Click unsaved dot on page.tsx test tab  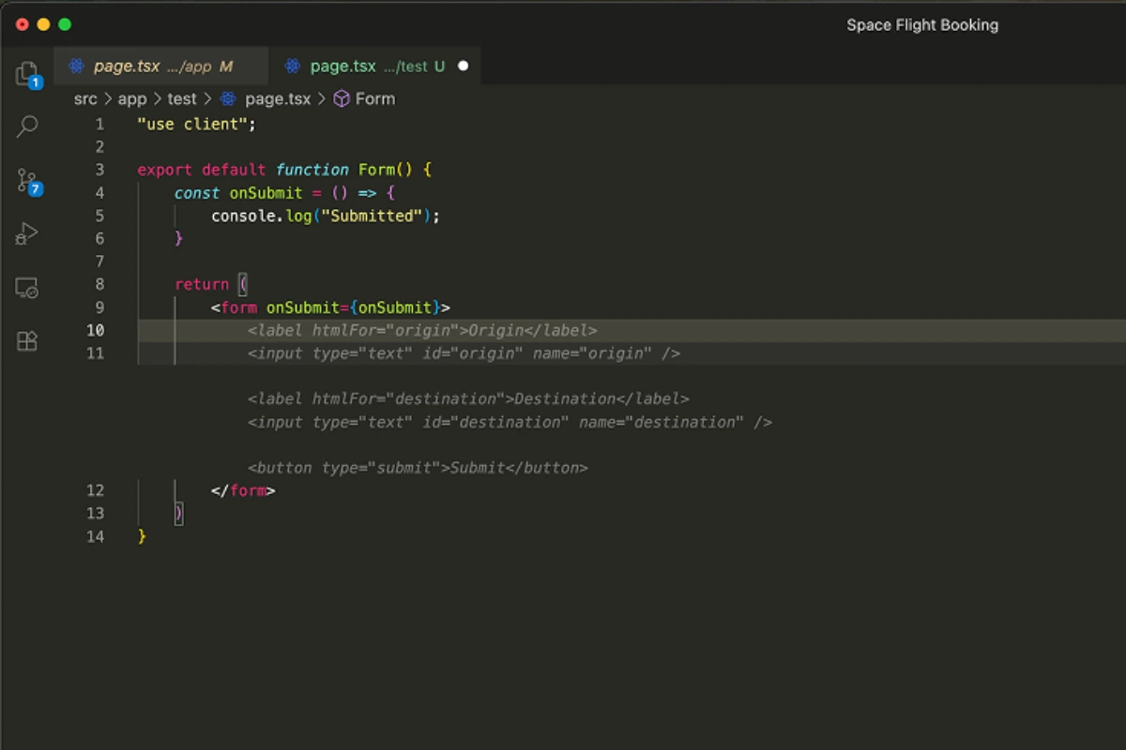463,67
